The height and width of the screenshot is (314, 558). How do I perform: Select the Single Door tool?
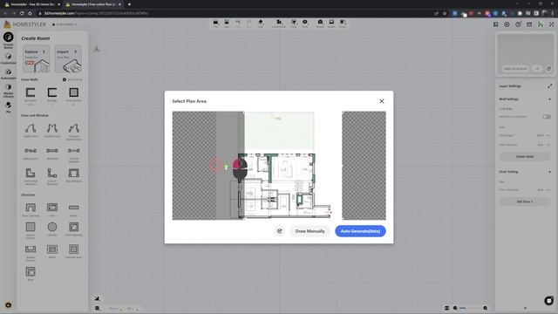click(x=31, y=131)
